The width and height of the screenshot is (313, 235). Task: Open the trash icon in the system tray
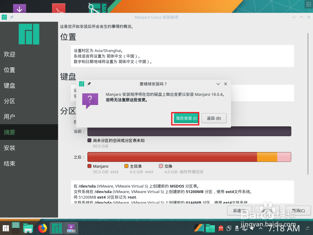point(210,228)
